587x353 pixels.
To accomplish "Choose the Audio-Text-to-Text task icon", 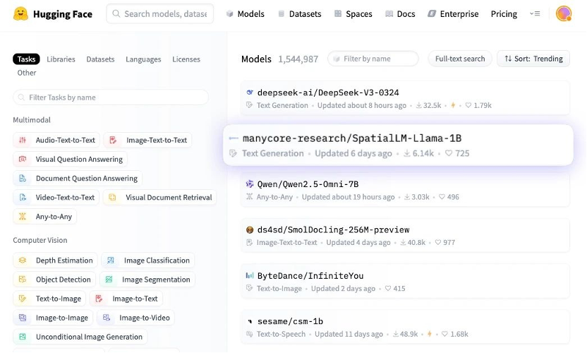I will point(23,140).
